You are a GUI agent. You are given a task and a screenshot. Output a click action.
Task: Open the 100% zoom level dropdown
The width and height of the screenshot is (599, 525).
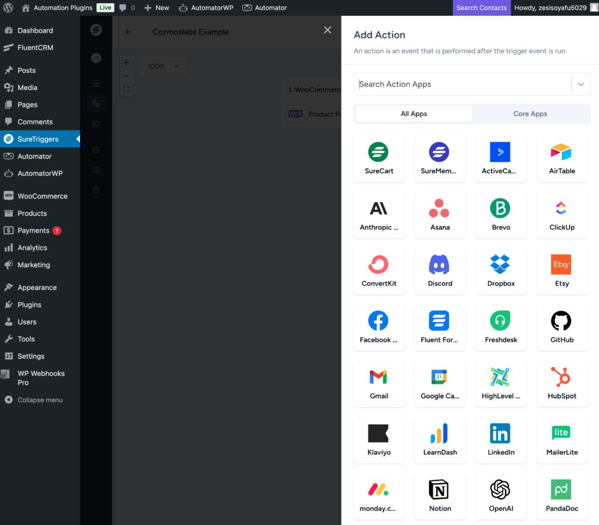click(x=163, y=67)
